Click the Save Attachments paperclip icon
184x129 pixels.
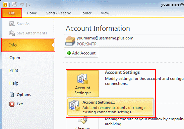pos(12,33)
